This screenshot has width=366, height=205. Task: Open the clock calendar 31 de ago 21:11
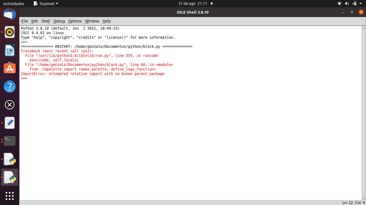[193, 3]
